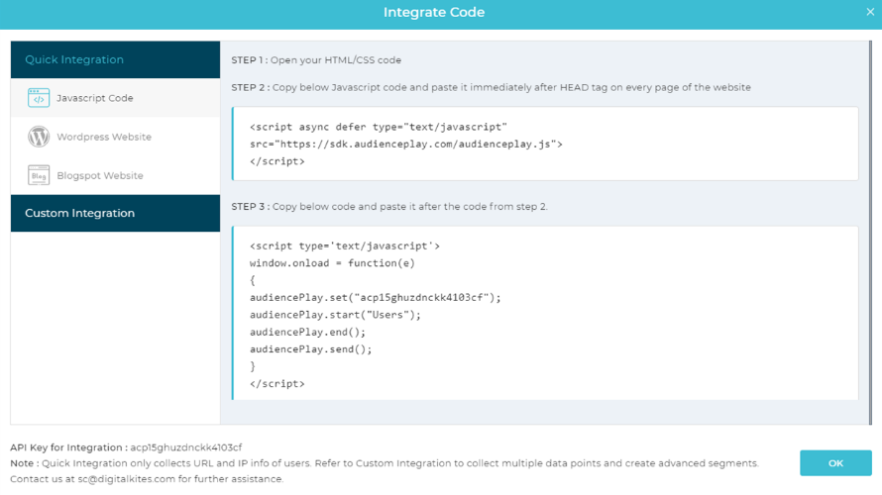Switch to Custom Integration section

coord(115,213)
